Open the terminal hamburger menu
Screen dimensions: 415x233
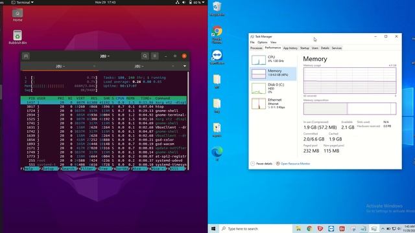click(155, 56)
